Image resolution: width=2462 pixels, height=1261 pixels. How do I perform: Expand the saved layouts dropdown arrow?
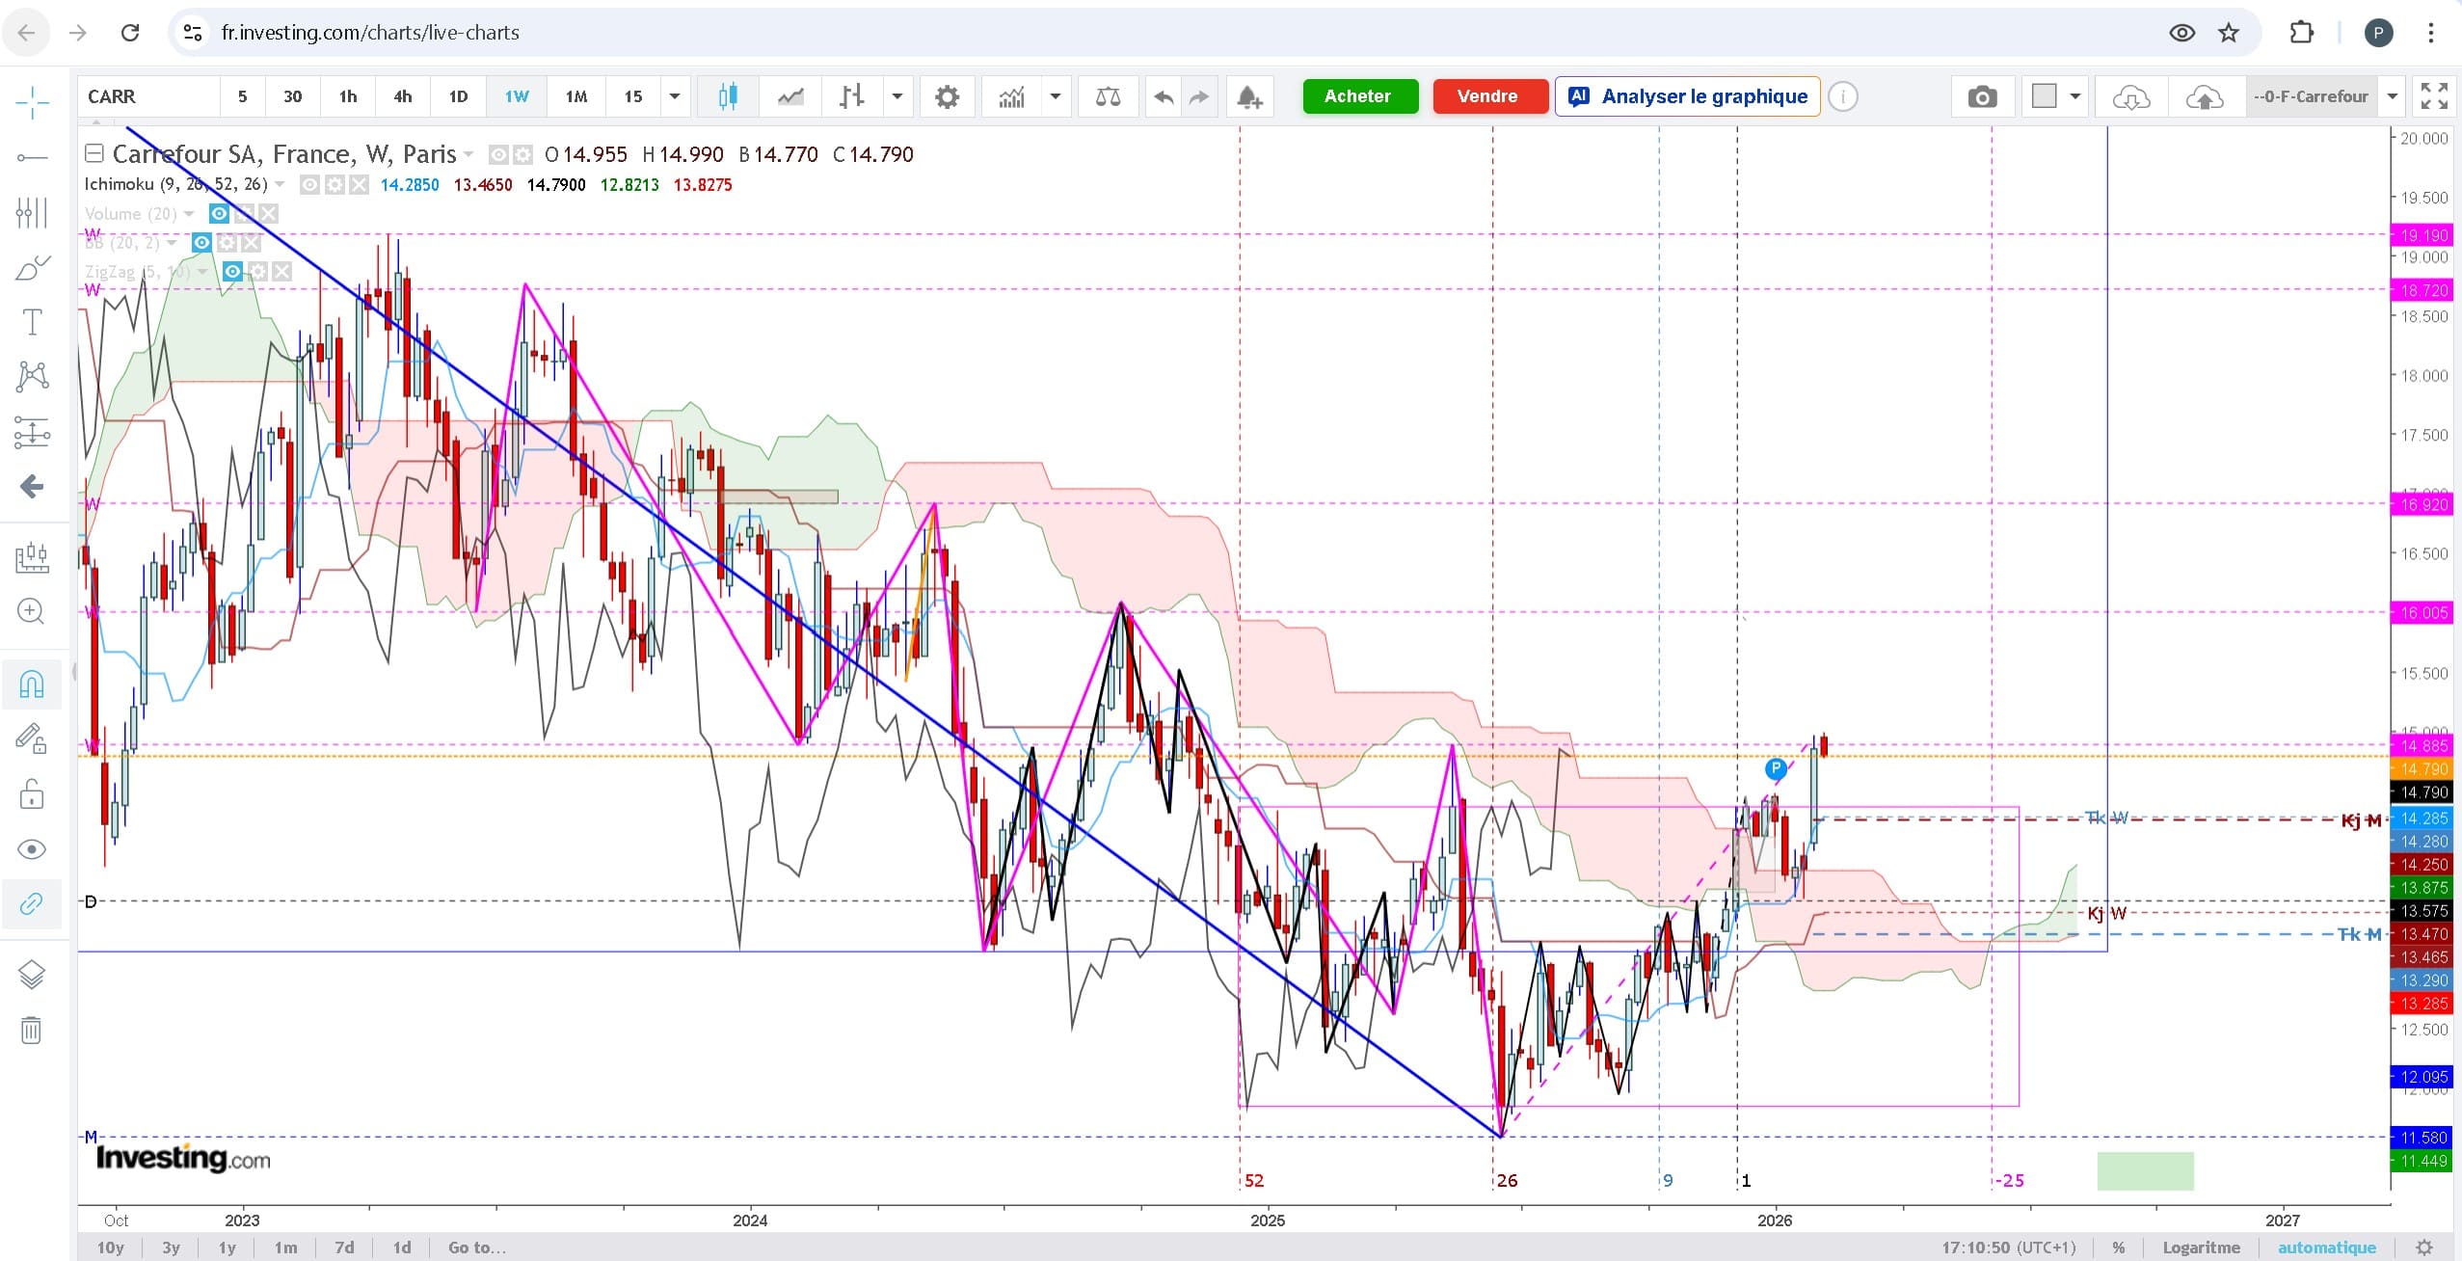(x=2392, y=96)
